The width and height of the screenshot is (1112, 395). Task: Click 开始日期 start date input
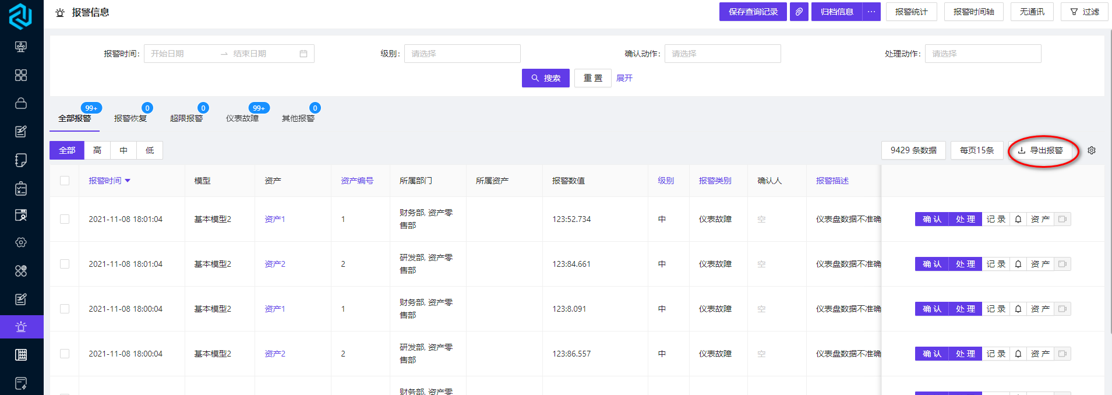tap(181, 54)
